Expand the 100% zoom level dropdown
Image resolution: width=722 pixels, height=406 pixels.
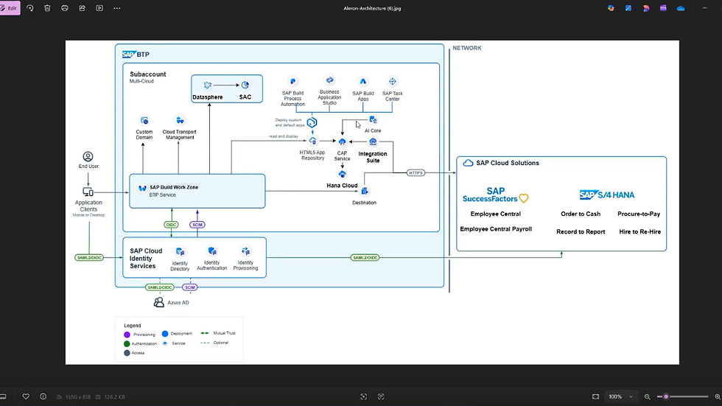620,396
